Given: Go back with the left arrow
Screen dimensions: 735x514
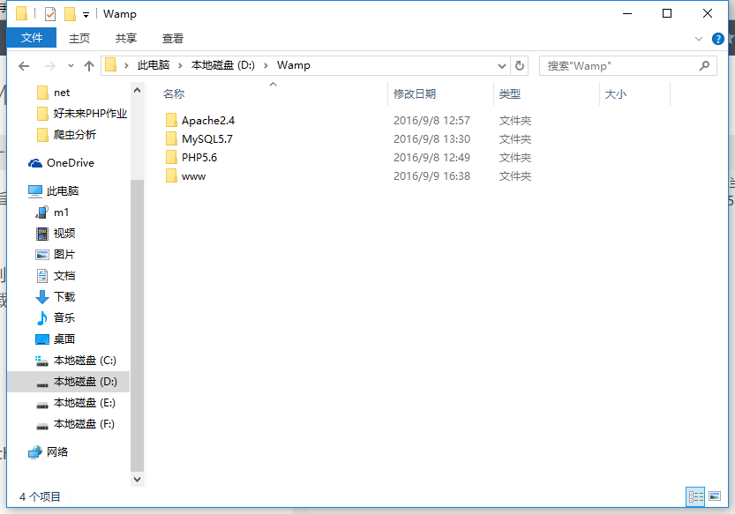Looking at the screenshot, I should (x=24, y=66).
